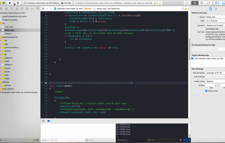Open the 'All Output' console dropdown

(x=123, y=140)
